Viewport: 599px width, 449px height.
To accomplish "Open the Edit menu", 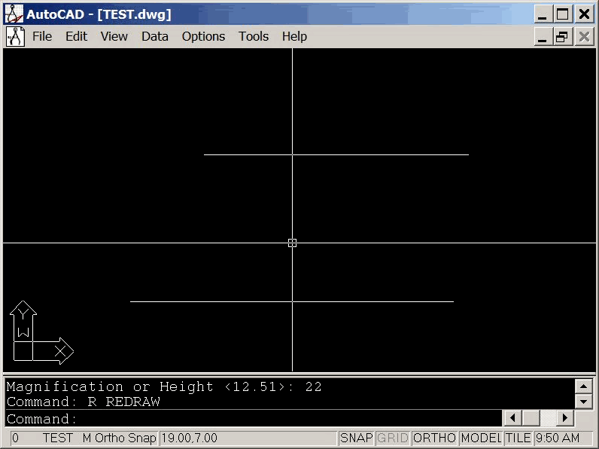I will tap(77, 36).
